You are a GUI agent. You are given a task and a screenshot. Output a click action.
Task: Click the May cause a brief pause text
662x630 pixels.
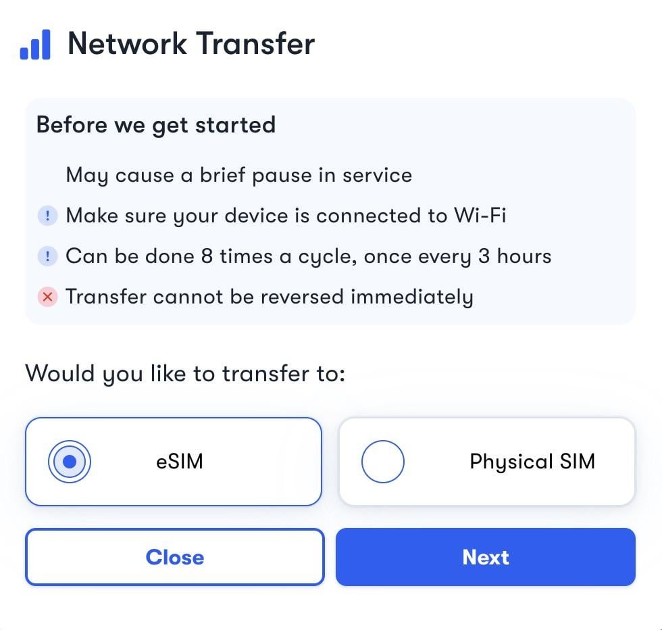[239, 175]
